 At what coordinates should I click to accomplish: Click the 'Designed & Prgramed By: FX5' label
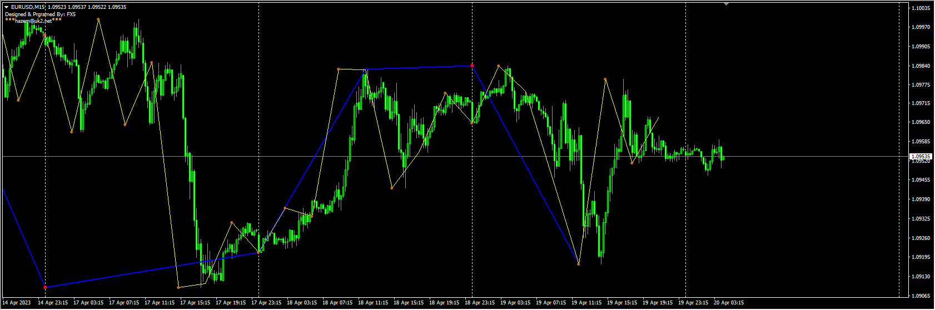click(x=40, y=14)
